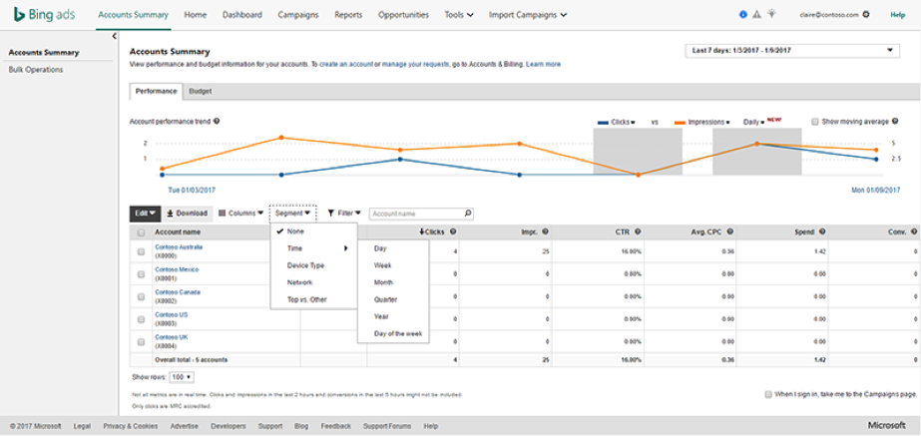Image resolution: width=921 pixels, height=436 pixels.
Task: Open the Contoso Australia account link
Action: (179, 247)
